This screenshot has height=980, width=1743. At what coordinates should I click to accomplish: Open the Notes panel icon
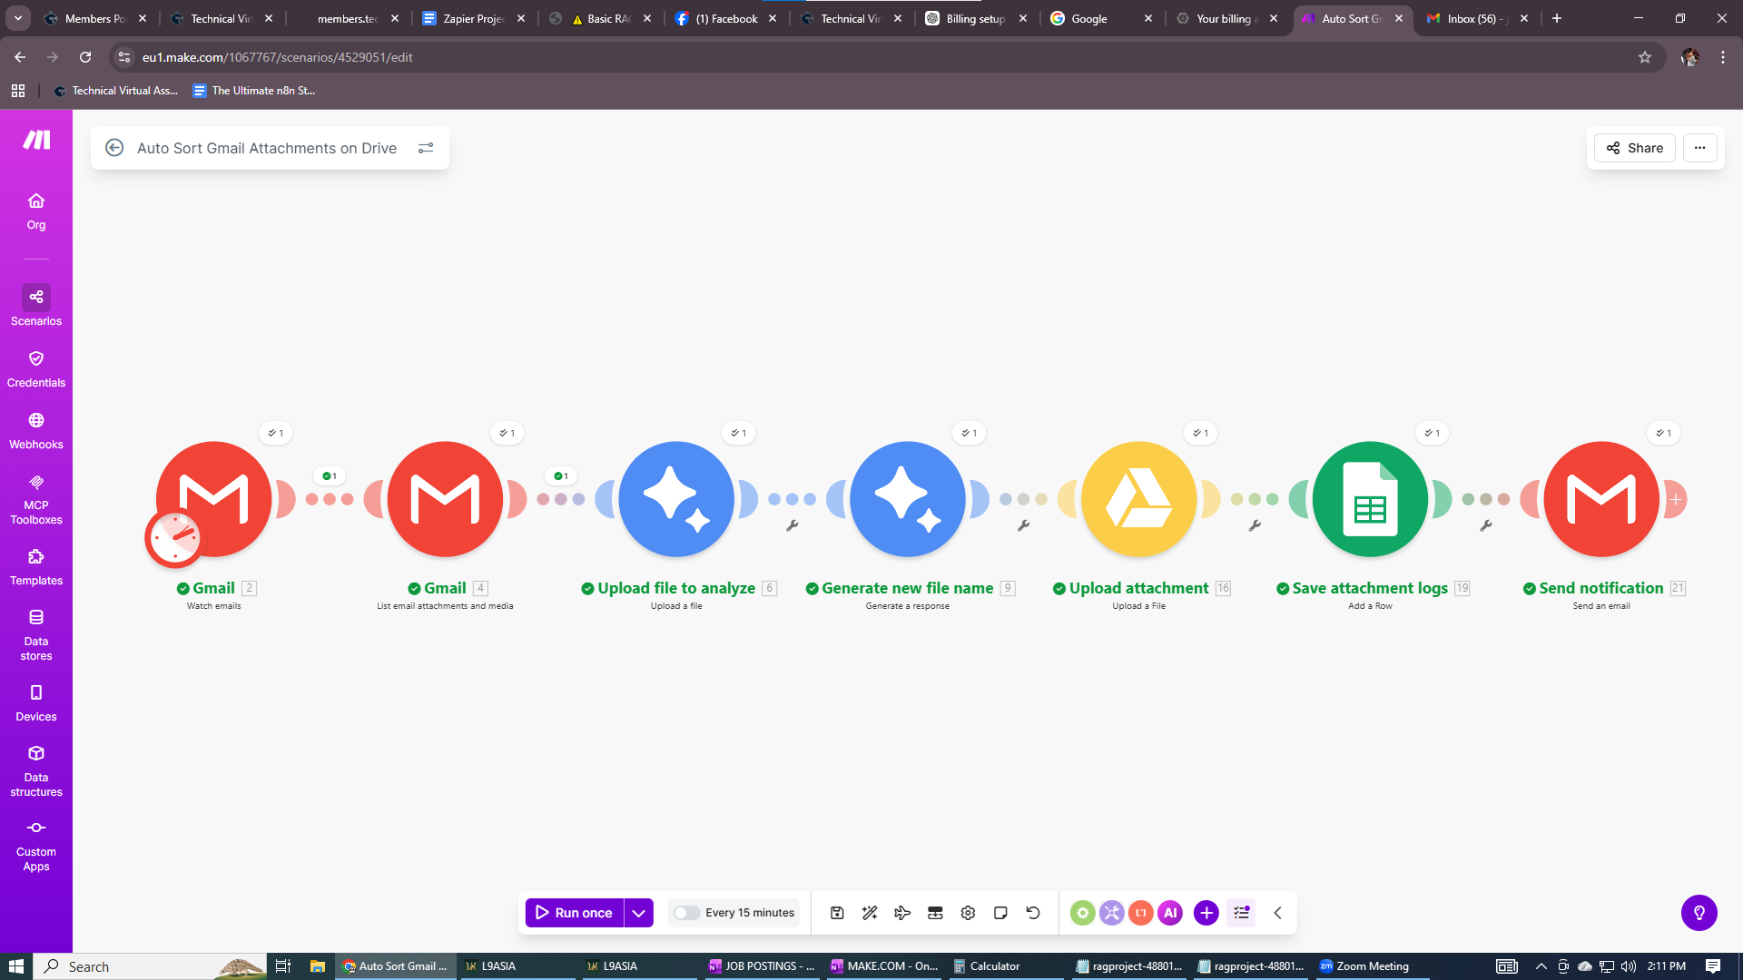(1000, 913)
